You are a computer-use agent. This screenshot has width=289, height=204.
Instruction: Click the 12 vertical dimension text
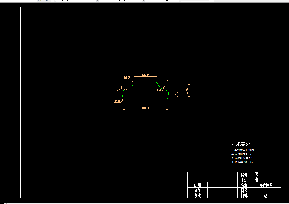176,94
